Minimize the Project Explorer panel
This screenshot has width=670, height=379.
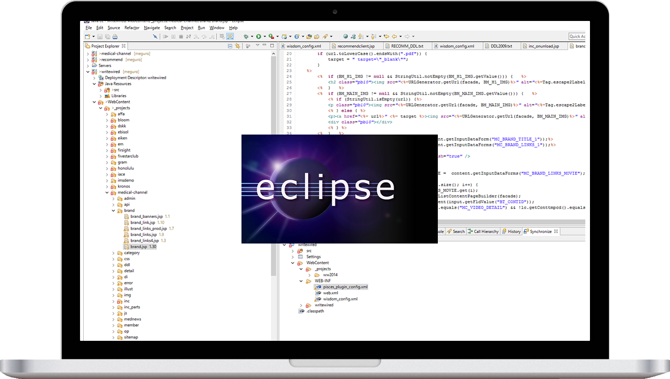pos(264,45)
